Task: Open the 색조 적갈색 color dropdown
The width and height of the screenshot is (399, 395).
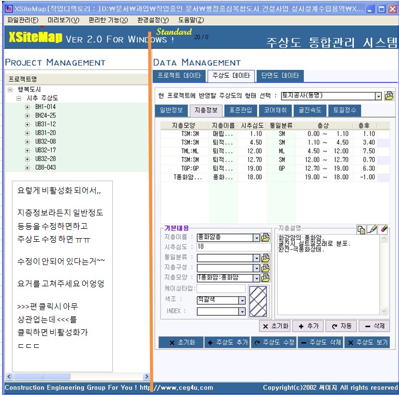Action: 242,301
